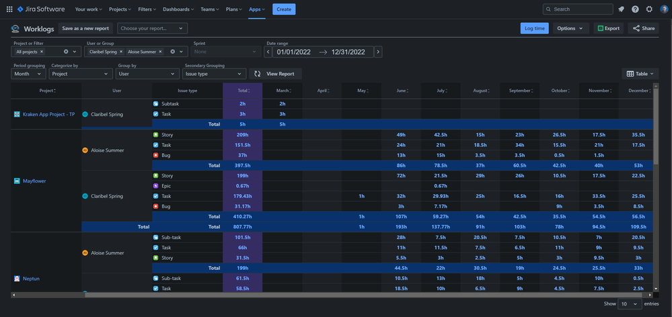The width and height of the screenshot is (672, 317).
Task: Click the Share button
Action: point(643,29)
